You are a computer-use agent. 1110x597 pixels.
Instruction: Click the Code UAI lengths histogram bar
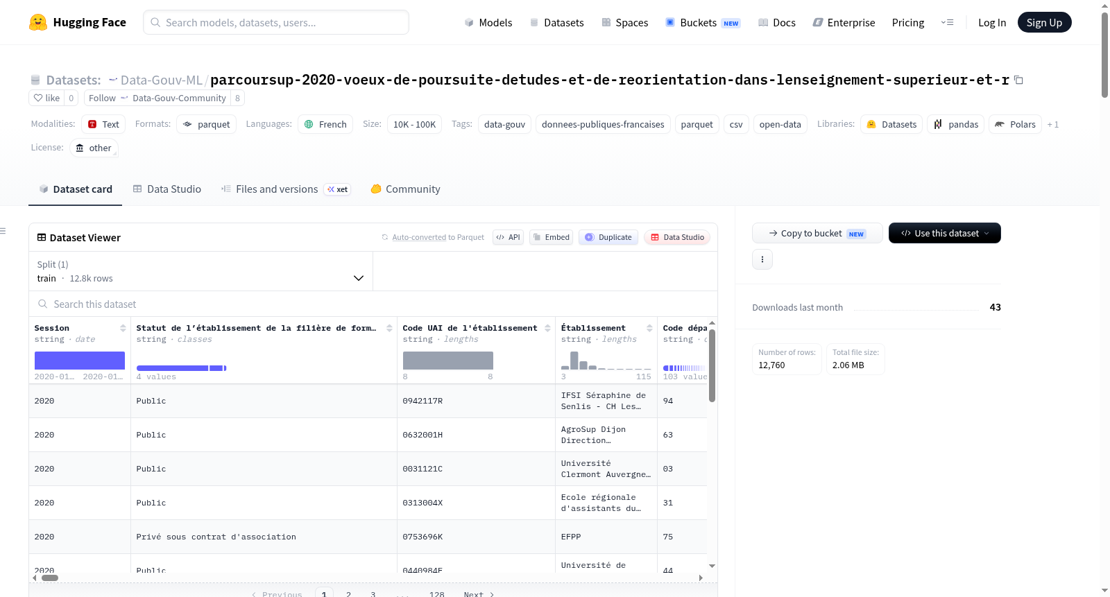448,361
